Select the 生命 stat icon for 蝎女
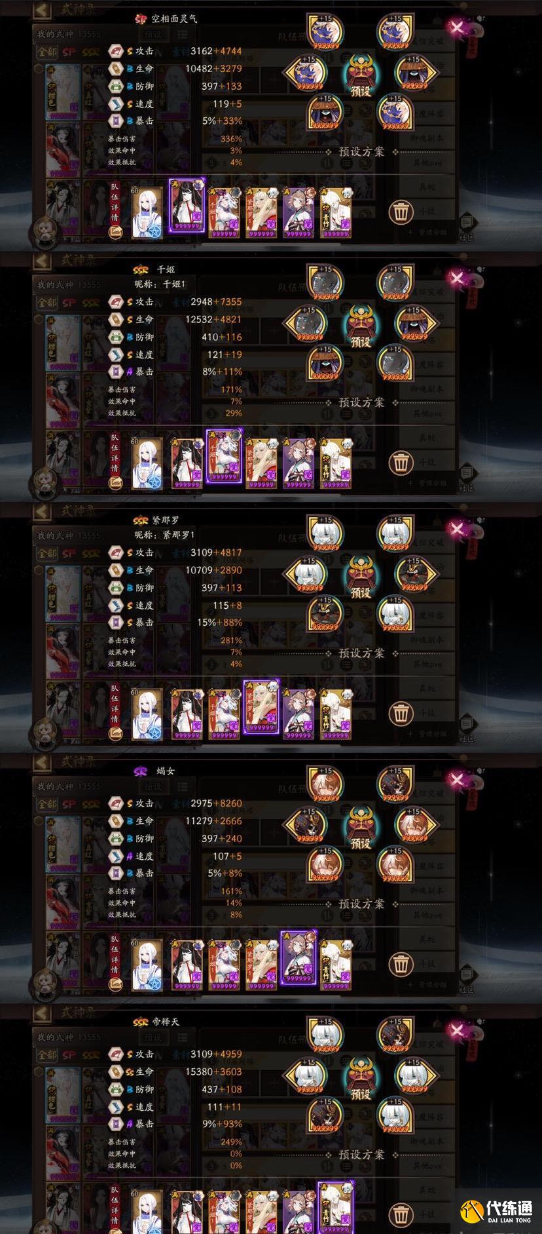Image resolution: width=542 pixels, height=1234 pixels. click(115, 820)
